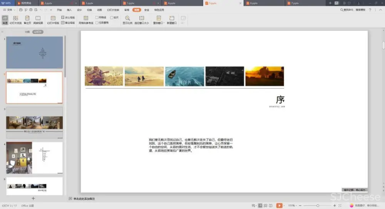Click to add notes (单击此处添加备注)

point(84,199)
